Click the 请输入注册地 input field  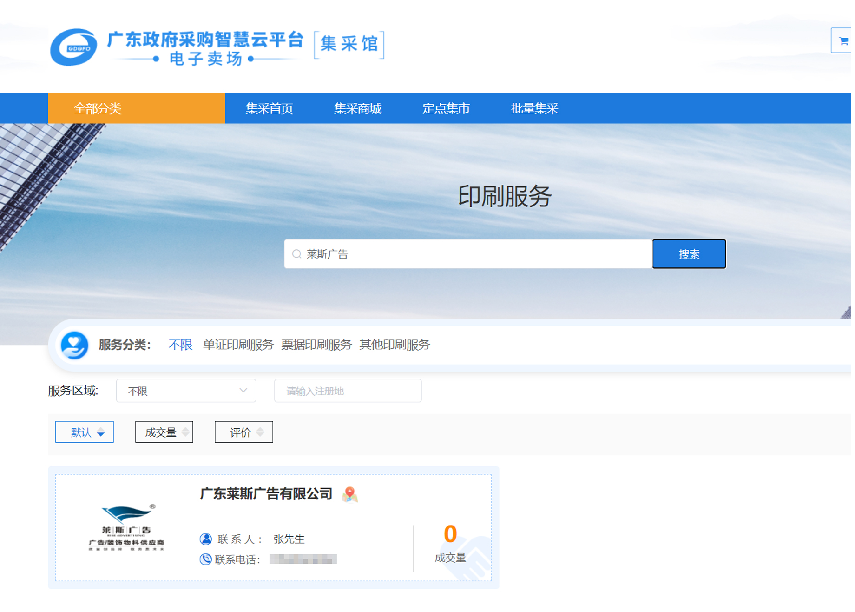coord(348,391)
